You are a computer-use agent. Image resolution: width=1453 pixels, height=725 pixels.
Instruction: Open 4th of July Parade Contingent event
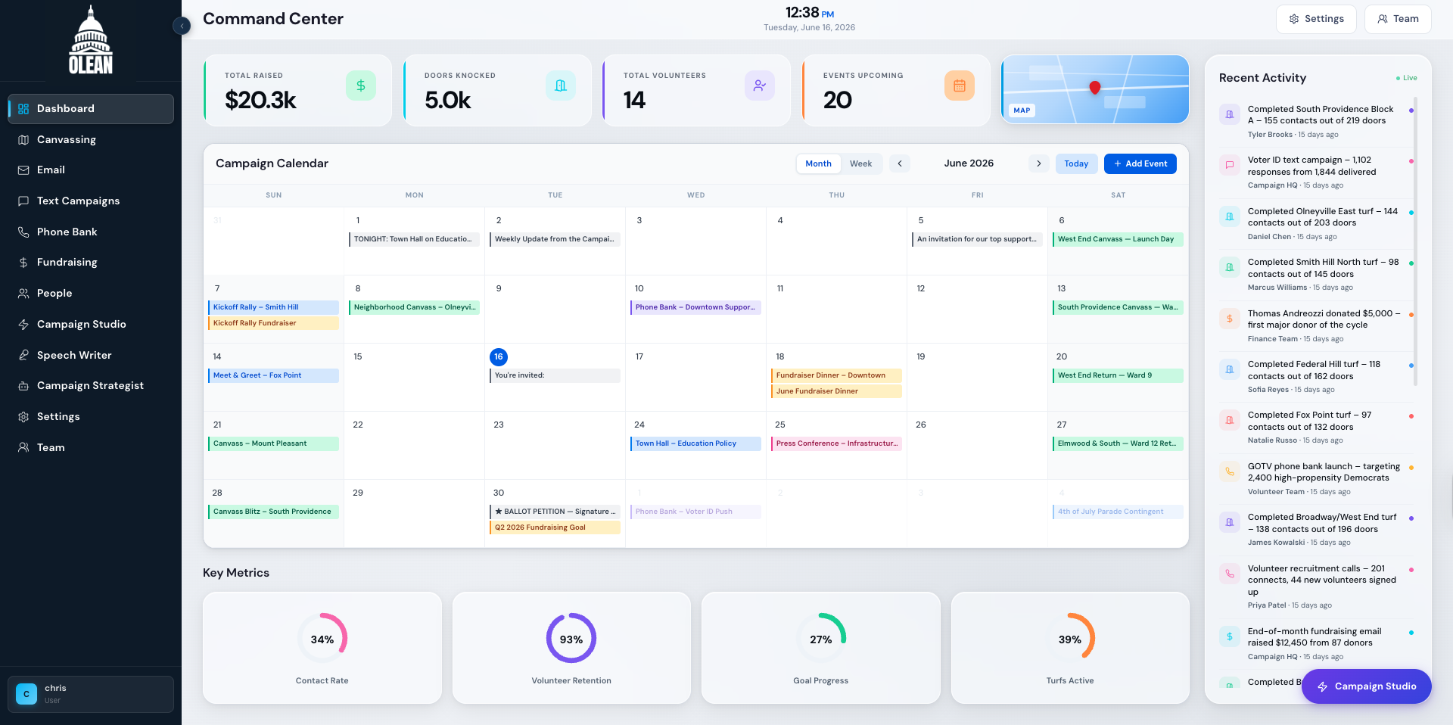[1118, 512]
